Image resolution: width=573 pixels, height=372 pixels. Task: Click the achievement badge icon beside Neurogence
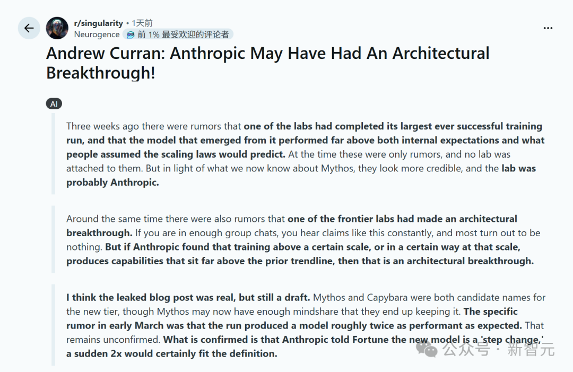point(129,34)
